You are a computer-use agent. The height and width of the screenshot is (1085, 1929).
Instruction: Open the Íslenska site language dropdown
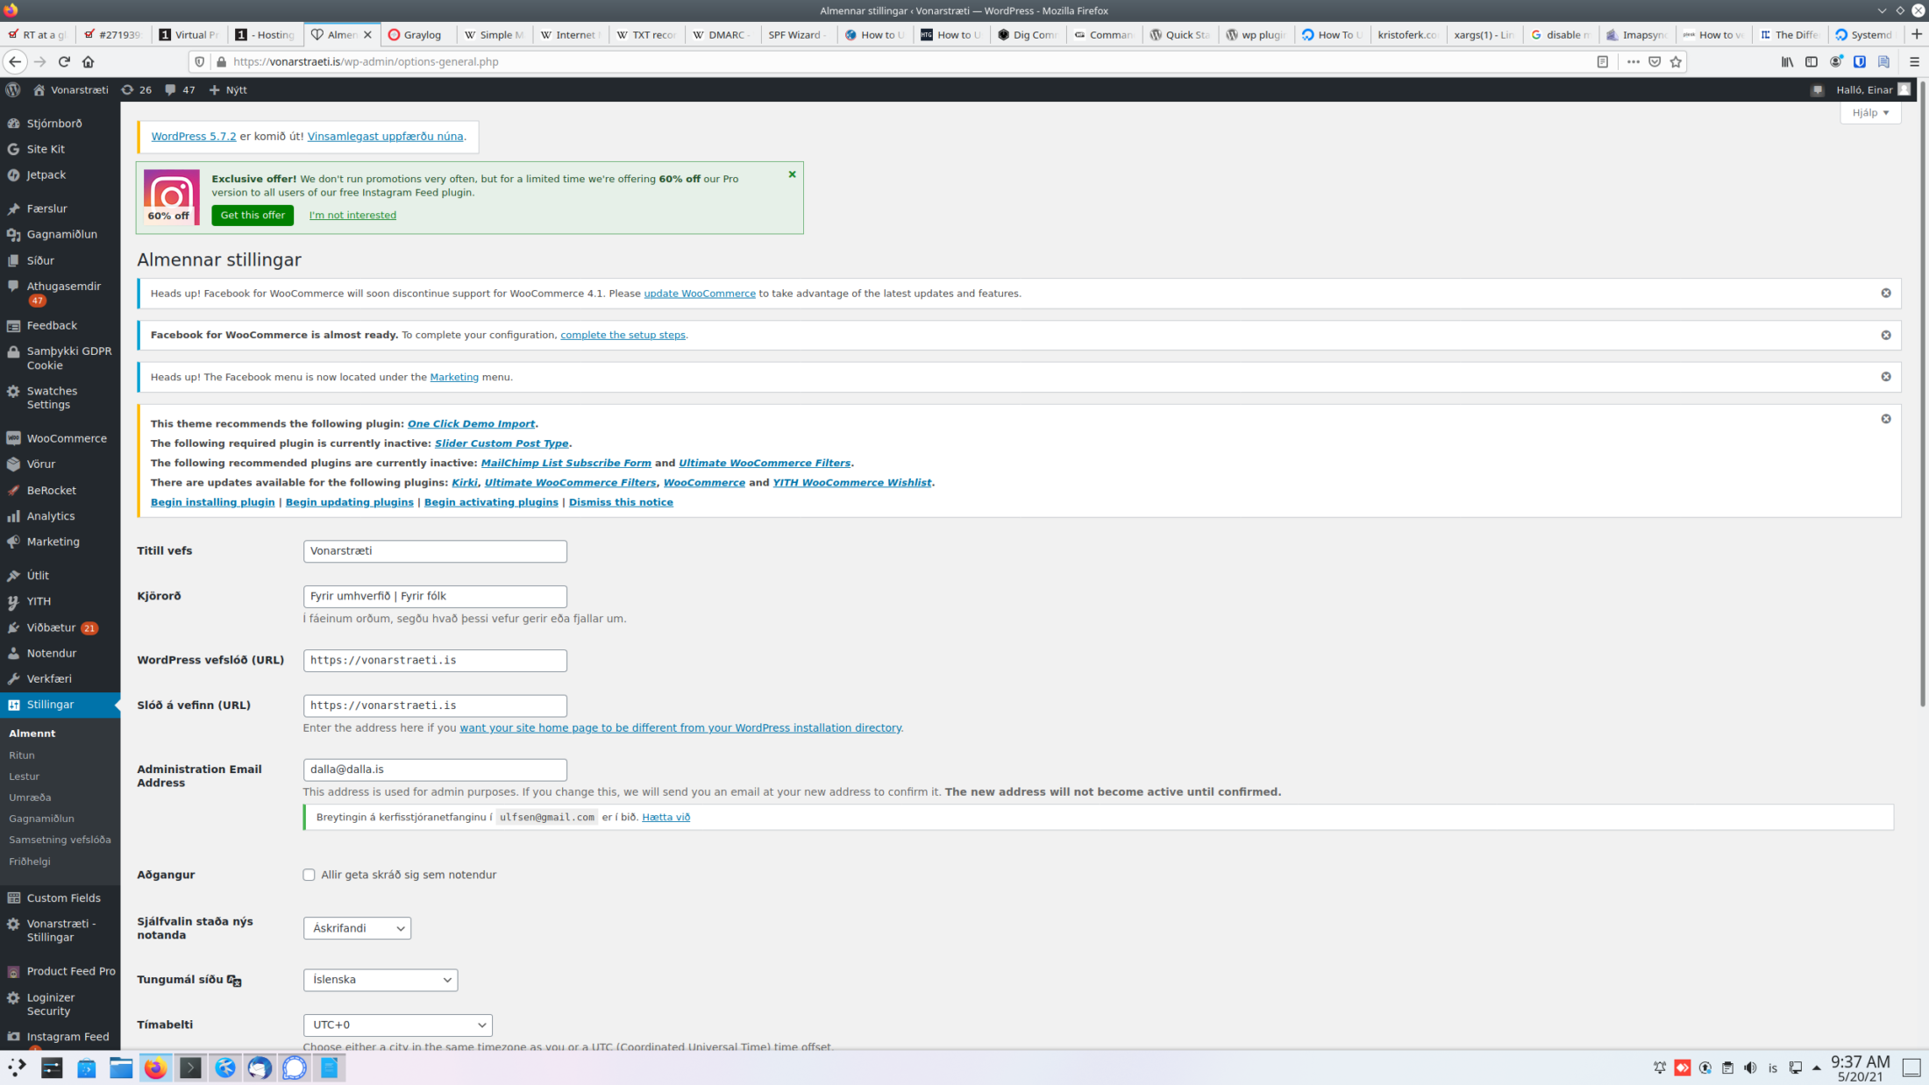381,980
